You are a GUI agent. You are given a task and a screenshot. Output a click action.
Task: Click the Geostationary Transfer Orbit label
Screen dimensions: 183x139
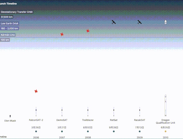[x=17, y=12]
